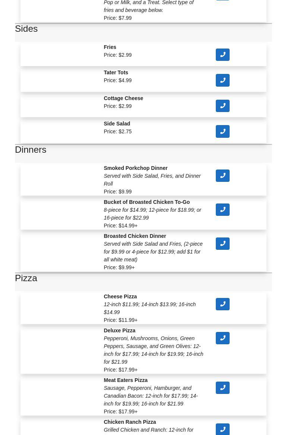Image resolution: width=287 pixels, height=435 pixels.
Task: Click the Bucket of Broasted Chicken To-Go title
Action: [x=146, y=202]
